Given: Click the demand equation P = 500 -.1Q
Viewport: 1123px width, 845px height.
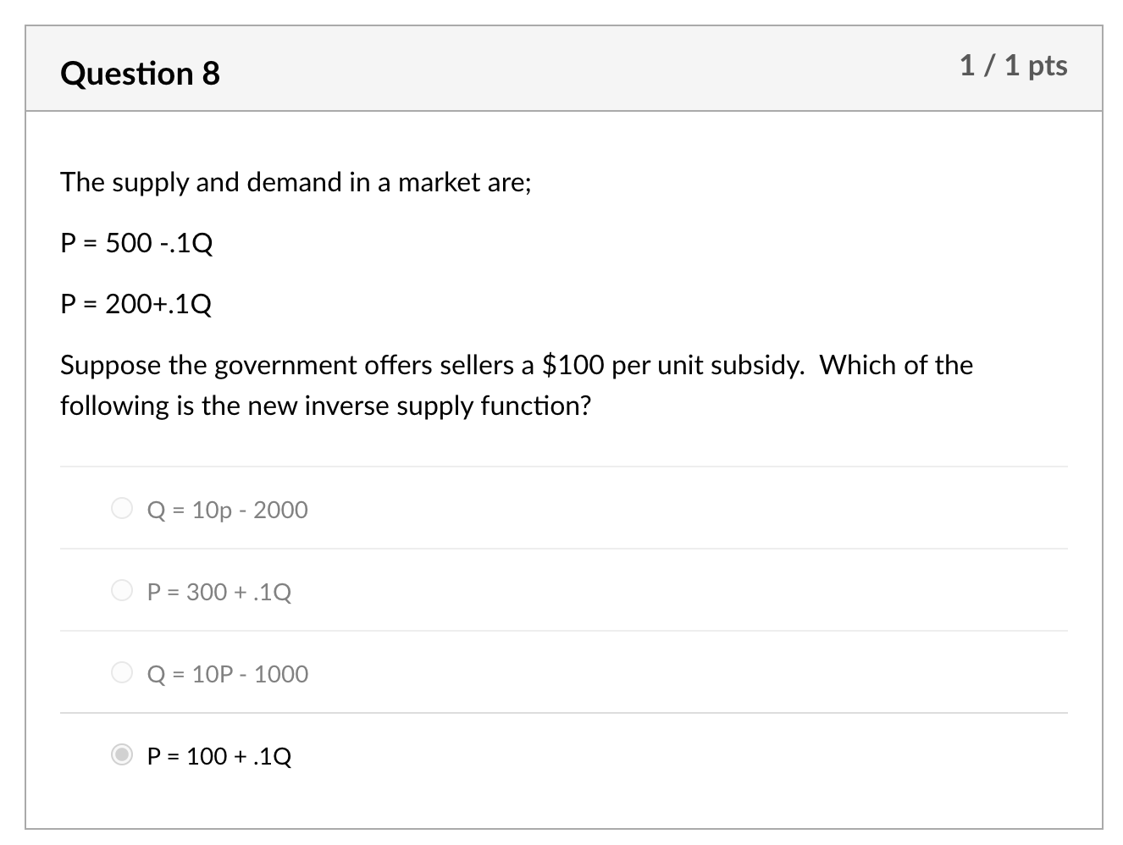Looking at the screenshot, I should (x=136, y=244).
